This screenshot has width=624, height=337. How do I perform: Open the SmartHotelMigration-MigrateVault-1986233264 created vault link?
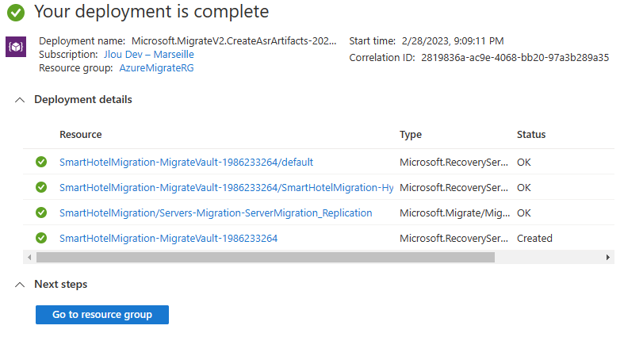pyautogui.click(x=168, y=239)
